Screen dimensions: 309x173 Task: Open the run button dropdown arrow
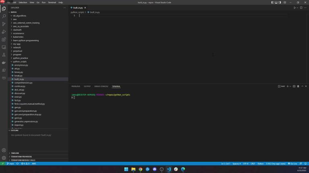[x=297, y=8]
